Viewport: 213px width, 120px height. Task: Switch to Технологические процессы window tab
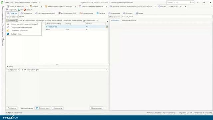tap(91, 6)
